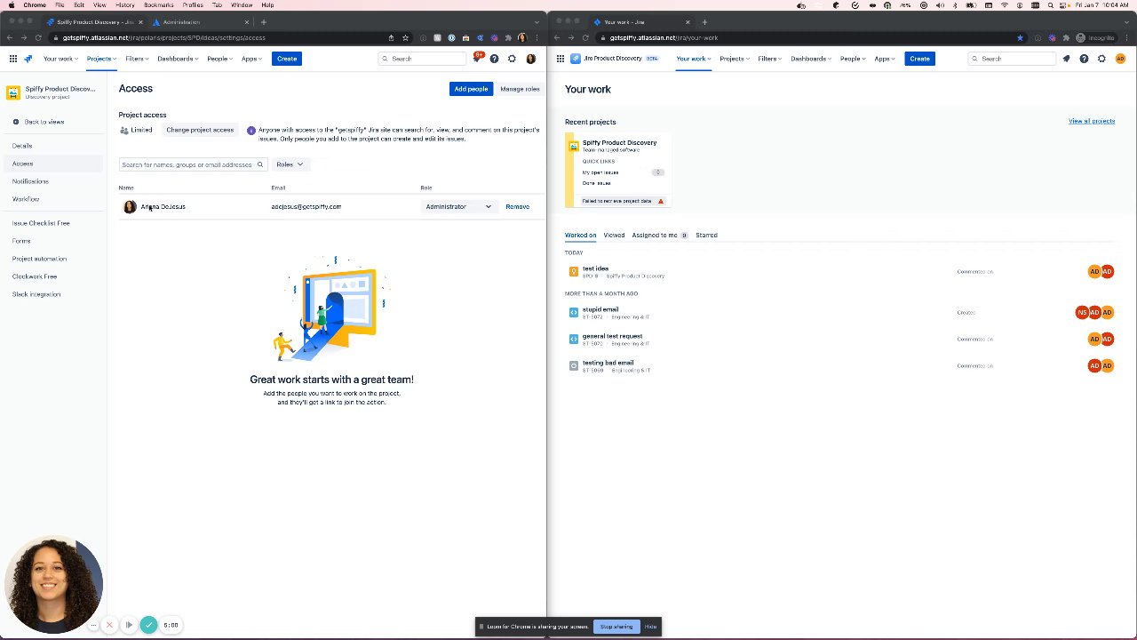Reload page in right Chrome window
The width and height of the screenshot is (1137, 640).
[585, 37]
